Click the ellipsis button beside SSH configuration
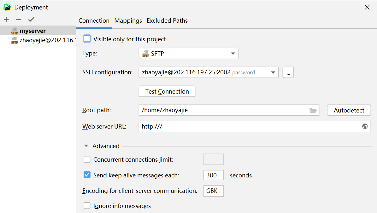The width and height of the screenshot is (377, 213). click(x=288, y=72)
